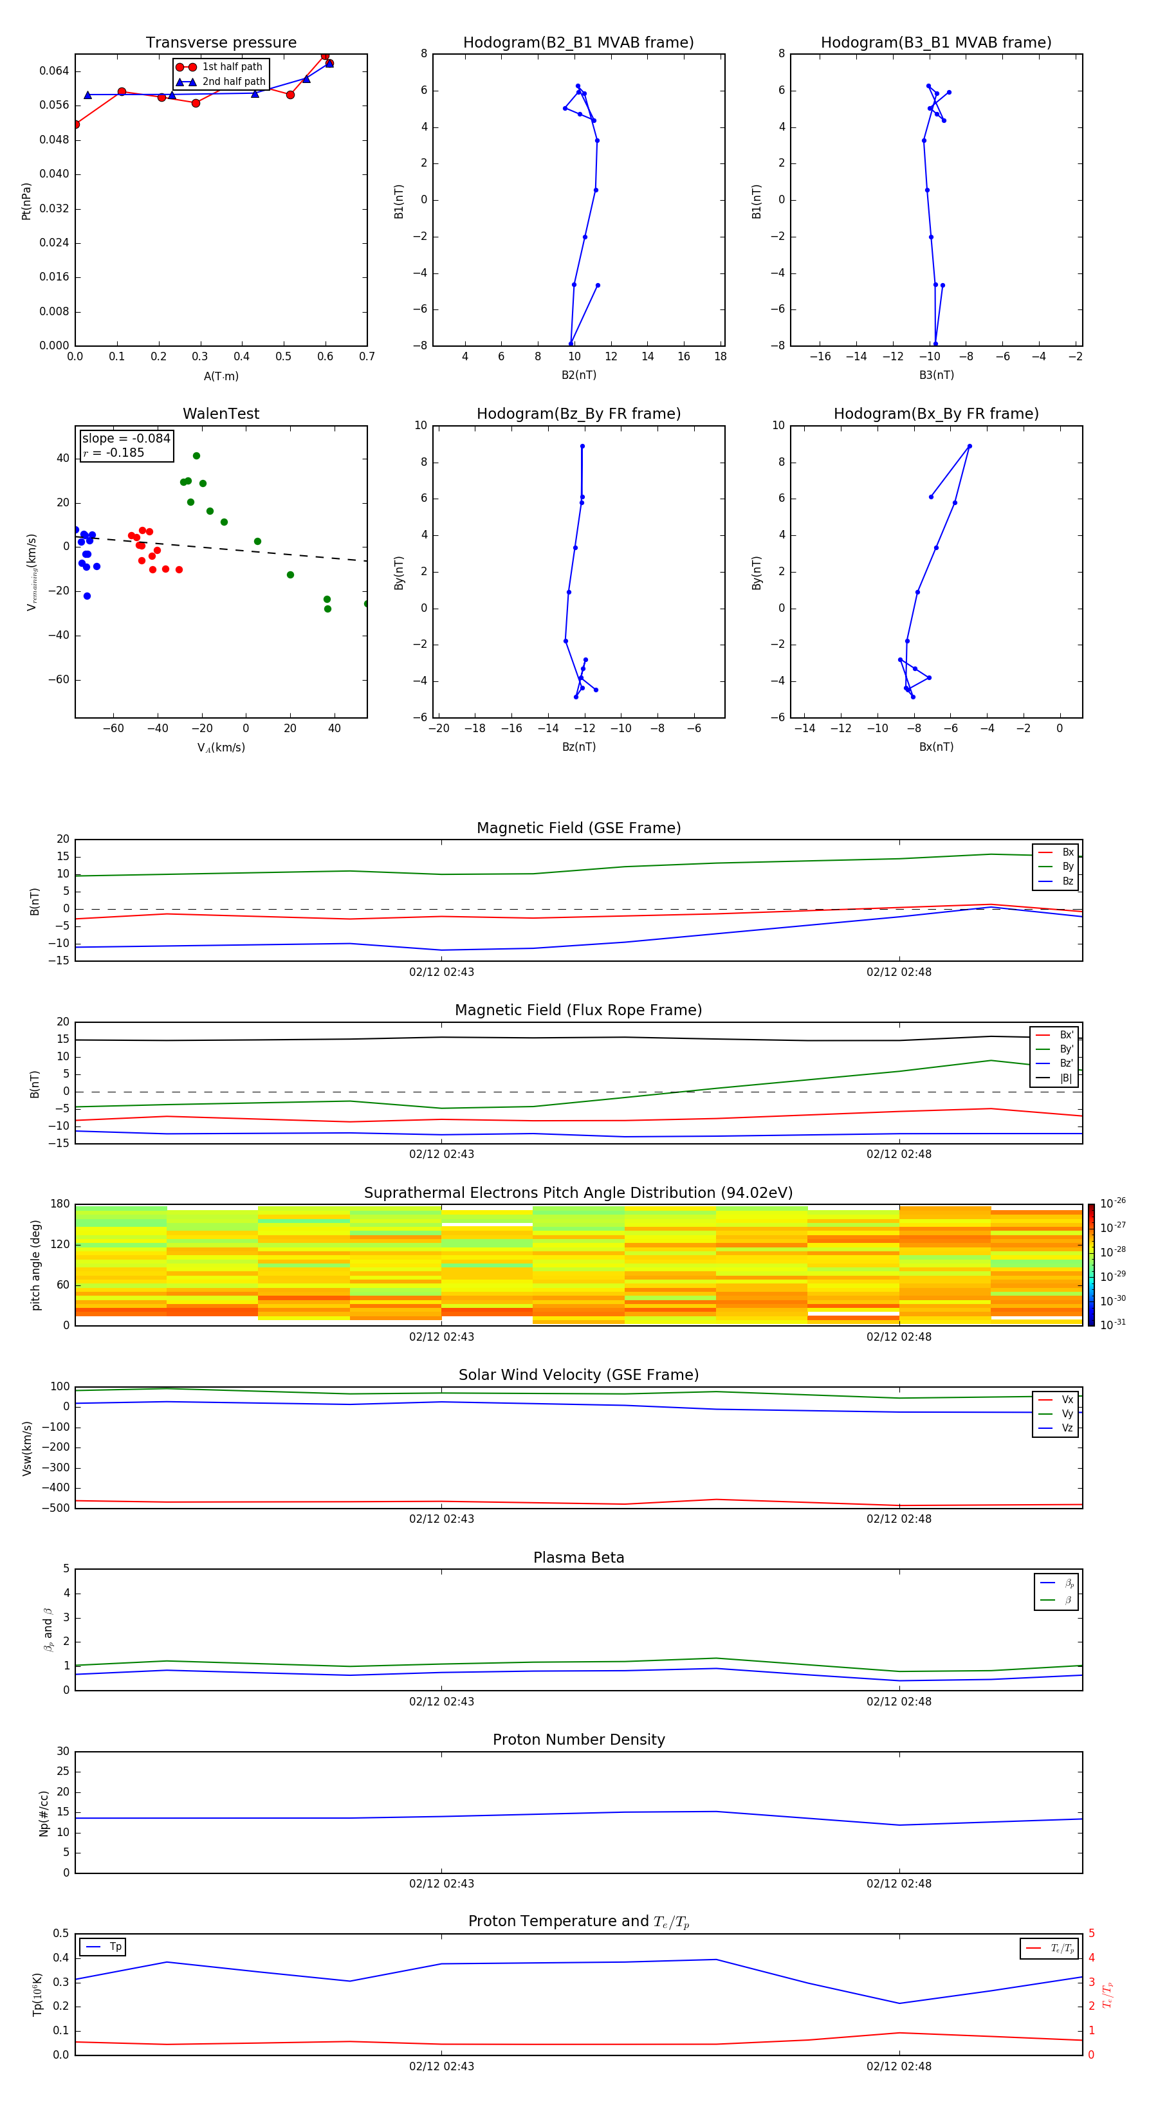The width and height of the screenshot is (1158, 2123).
Task: Click the 'Te/Tp' legend box
Action: pos(1049,1948)
